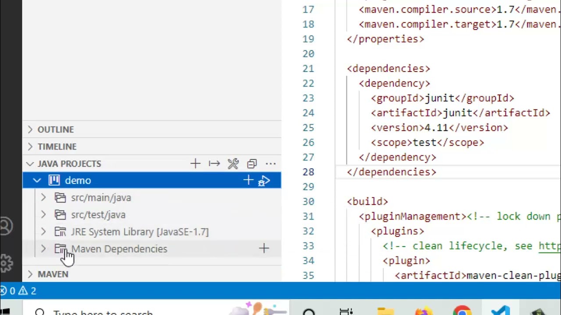Click line number 21 in the gutter
The image size is (561, 315).
click(309, 69)
